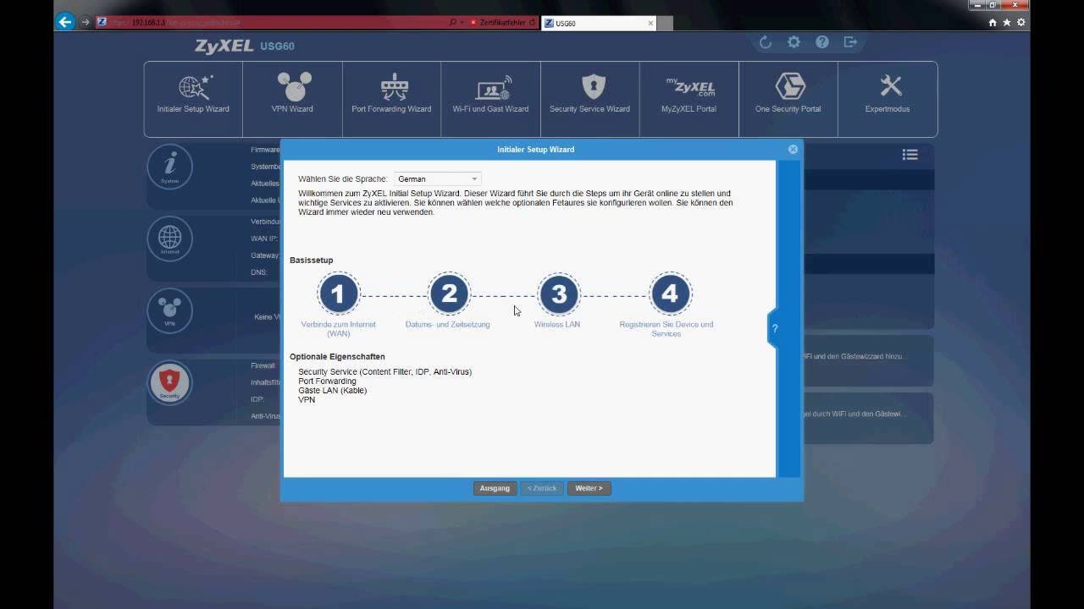Click the ZyXEL USG60 logo
The image size is (1084, 609).
tap(244, 46)
